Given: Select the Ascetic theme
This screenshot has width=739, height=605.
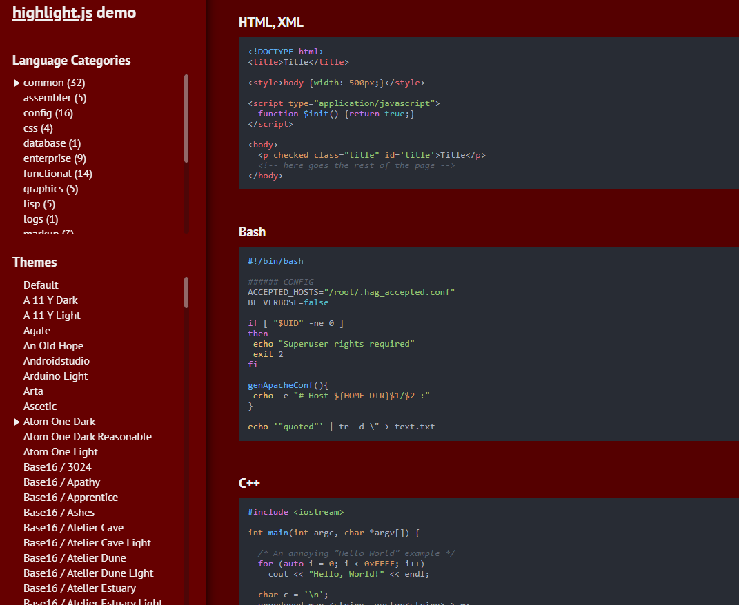Looking at the screenshot, I should click(40, 407).
